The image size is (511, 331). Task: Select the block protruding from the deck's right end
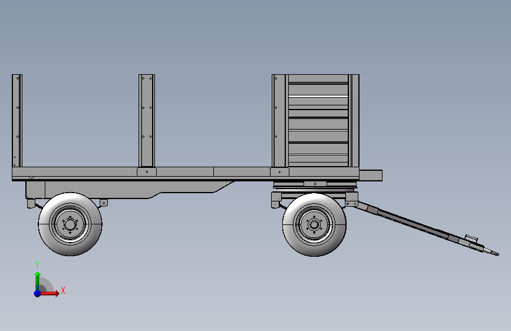371,176
